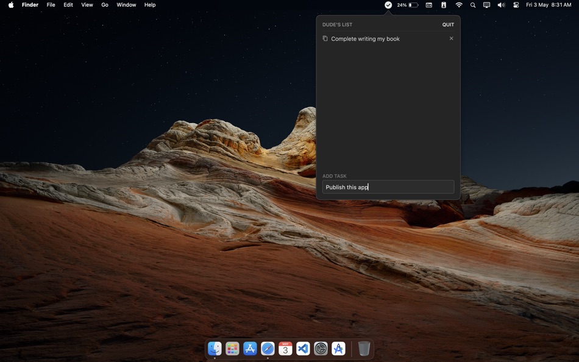Open the Go menu
The image size is (579, 362).
pos(104,5)
